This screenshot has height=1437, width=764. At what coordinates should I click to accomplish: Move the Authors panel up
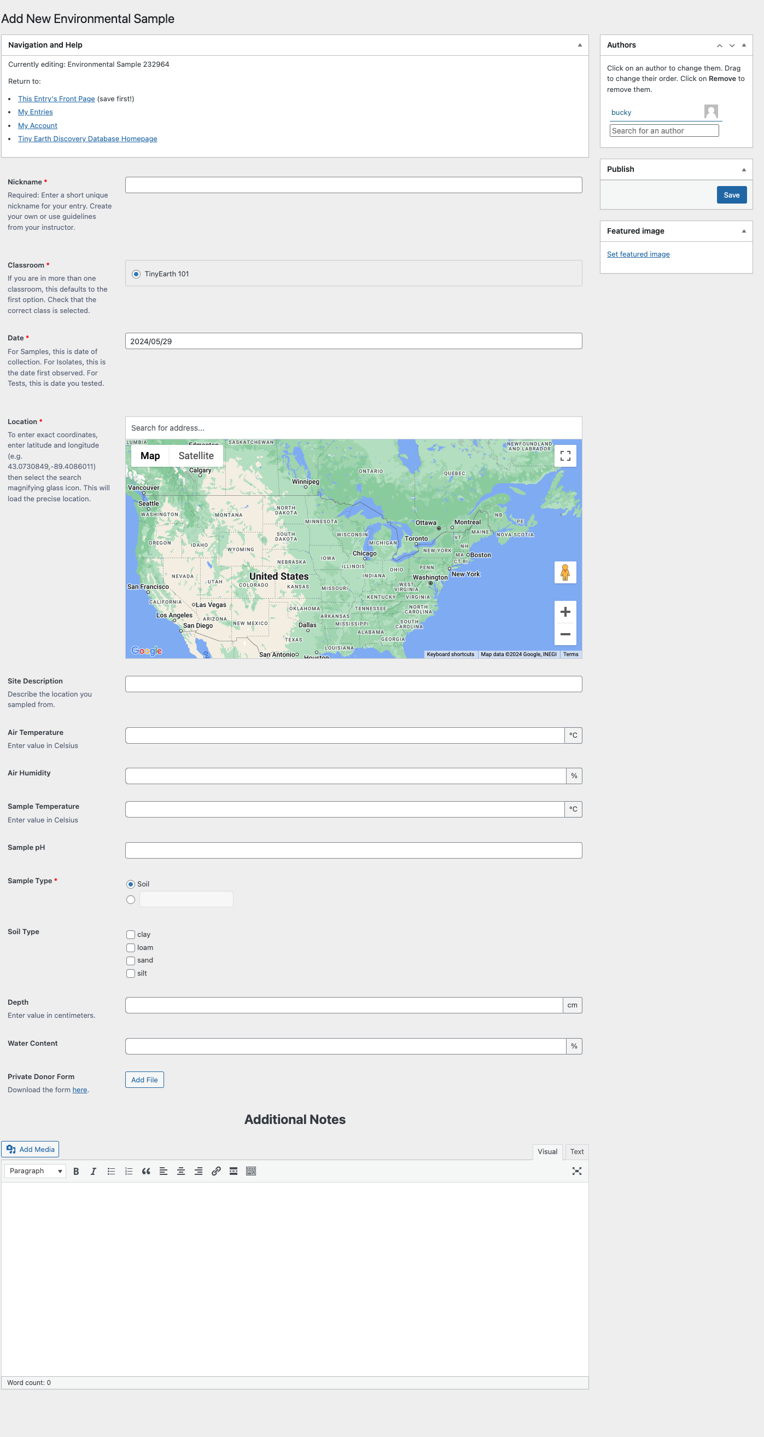719,45
